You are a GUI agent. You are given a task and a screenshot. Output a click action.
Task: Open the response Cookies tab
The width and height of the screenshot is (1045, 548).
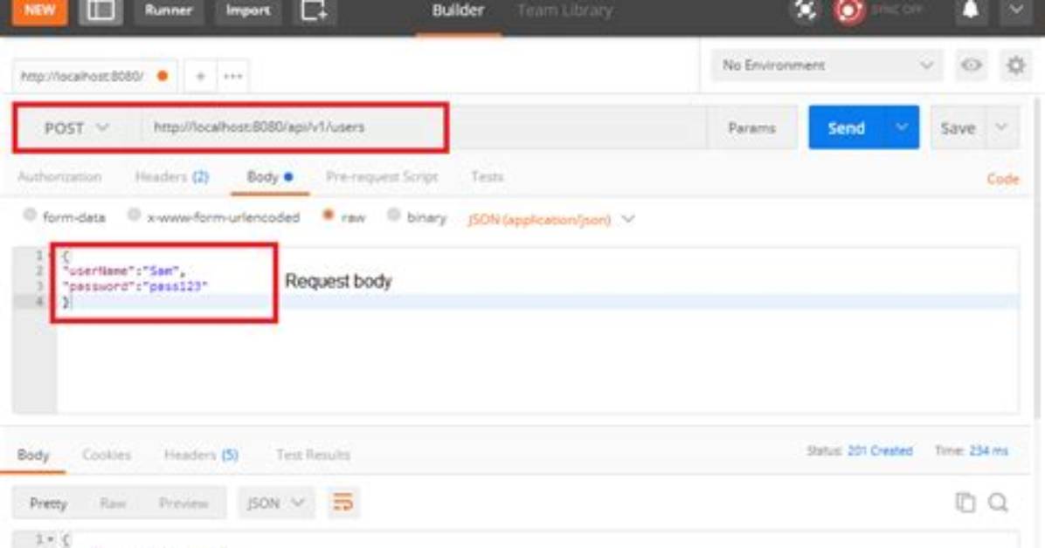coord(106,456)
